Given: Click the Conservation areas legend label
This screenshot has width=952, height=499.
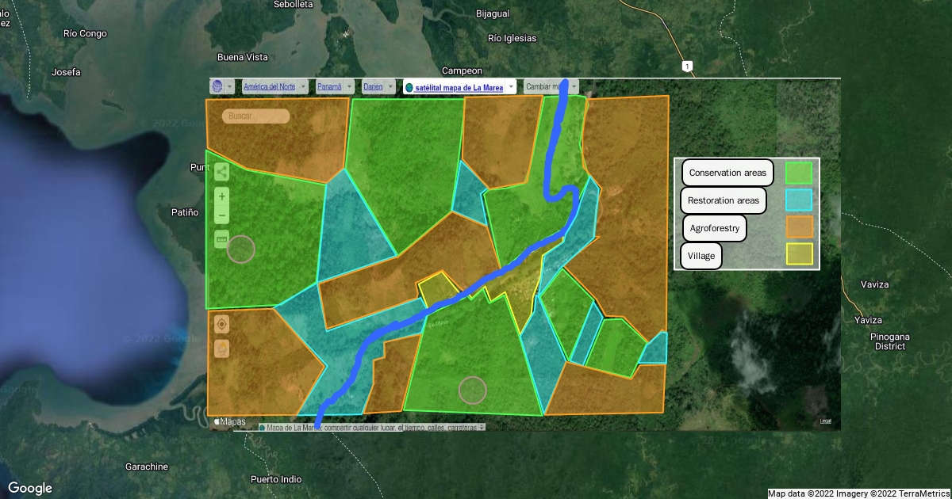Looking at the screenshot, I should pyautogui.click(x=727, y=173).
